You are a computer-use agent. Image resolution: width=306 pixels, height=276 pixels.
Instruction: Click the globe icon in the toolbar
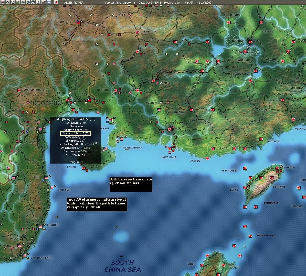28,2
